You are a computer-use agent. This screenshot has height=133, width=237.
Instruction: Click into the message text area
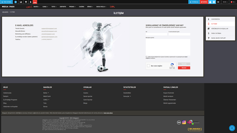(x=168, y=47)
